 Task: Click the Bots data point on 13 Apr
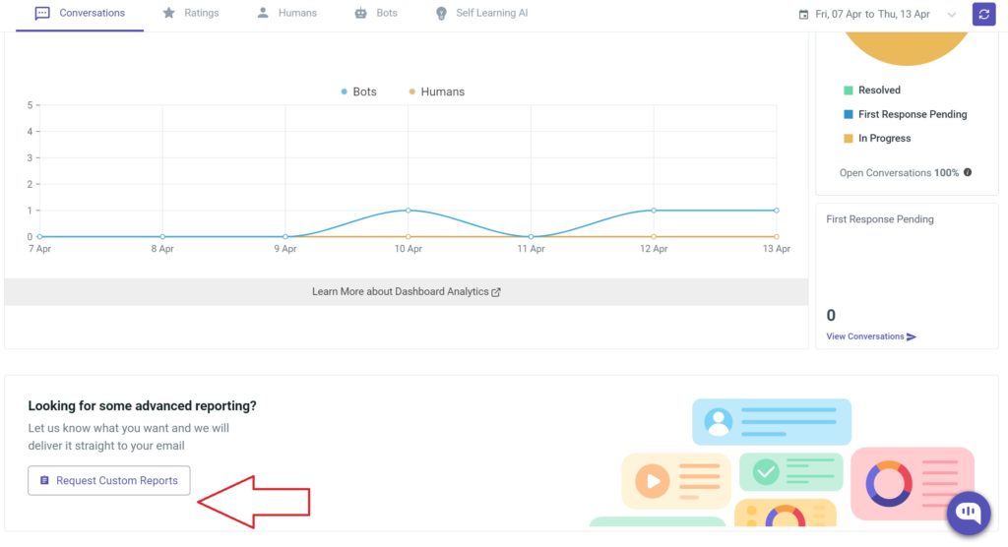777,211
